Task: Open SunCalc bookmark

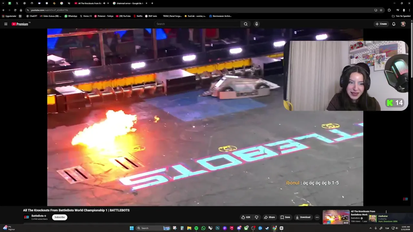Action: (x=195, y=16)
